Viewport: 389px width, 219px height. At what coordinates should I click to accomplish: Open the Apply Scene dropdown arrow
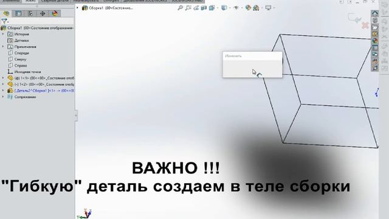pyautogui.click(x=262, y=8)
